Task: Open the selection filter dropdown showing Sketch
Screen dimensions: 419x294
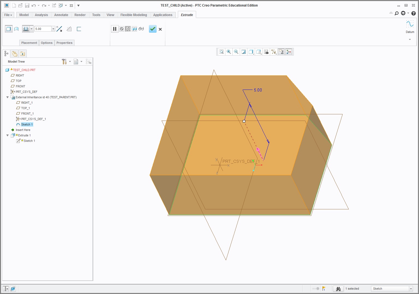Action: [392, 289]
